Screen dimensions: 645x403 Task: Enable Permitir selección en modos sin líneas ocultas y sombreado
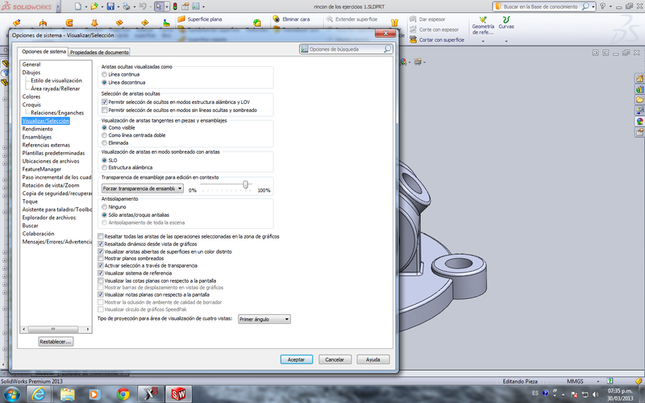[105, 110]
